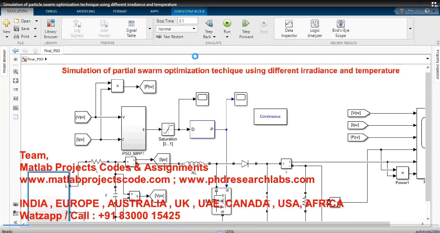Switch to the SIMULATION tab
The image size is (440, 233).
(x=17, y=11)
